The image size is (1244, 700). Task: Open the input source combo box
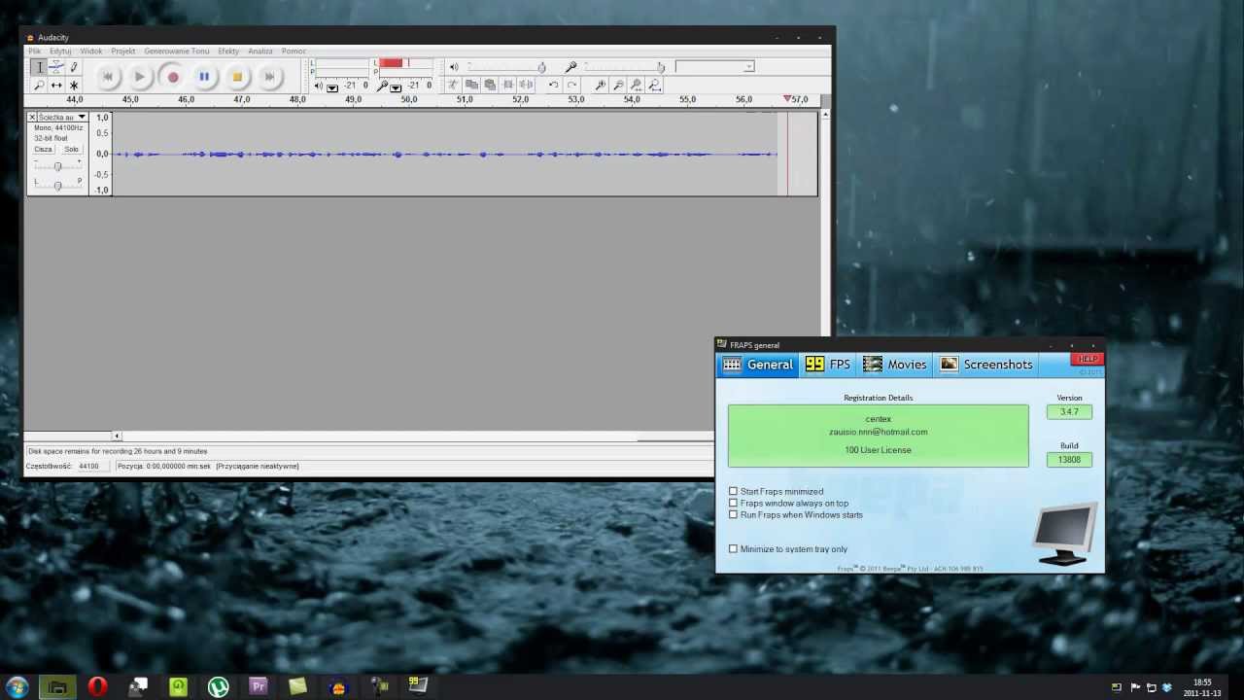[715, 67]
